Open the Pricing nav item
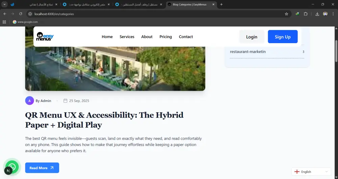The height and width of the screenshot is (179, 338). pos(166,37)
